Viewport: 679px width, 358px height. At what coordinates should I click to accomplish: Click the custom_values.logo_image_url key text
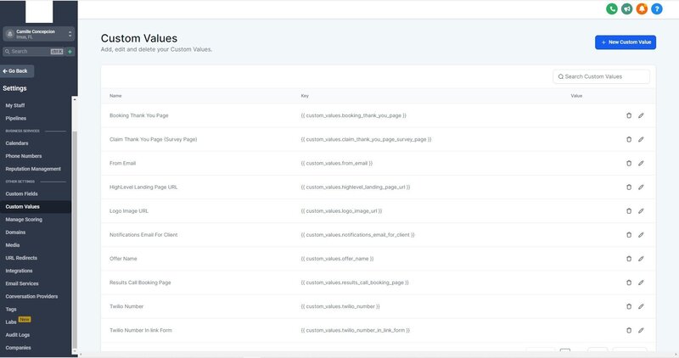coord(341,211)
